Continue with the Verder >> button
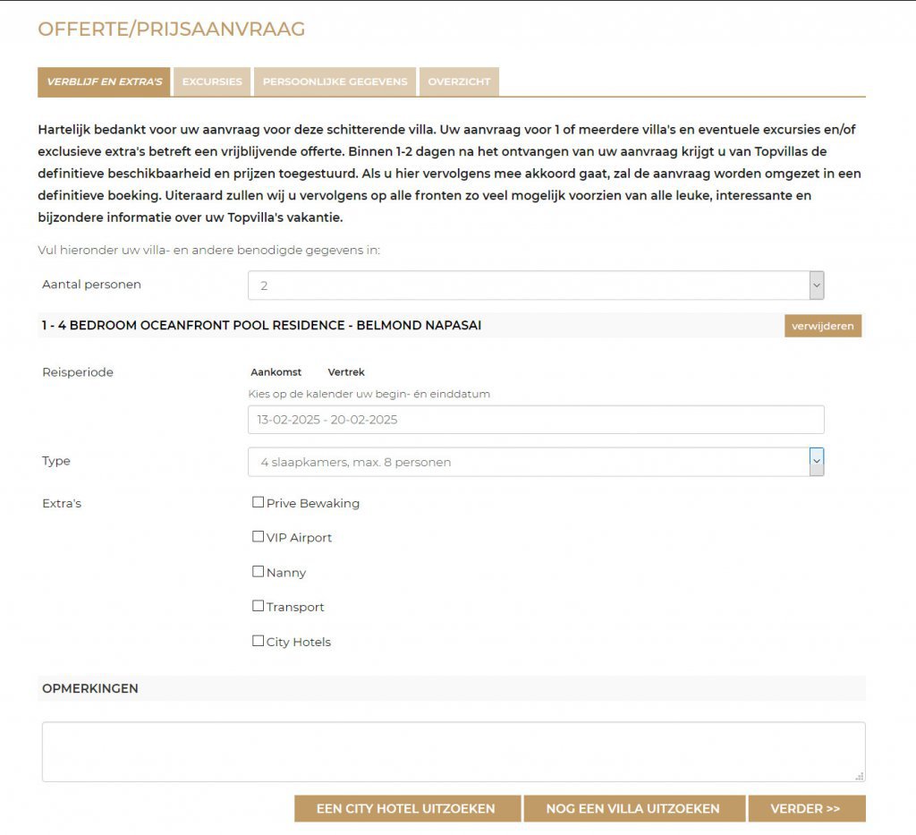 coord(807,809)
